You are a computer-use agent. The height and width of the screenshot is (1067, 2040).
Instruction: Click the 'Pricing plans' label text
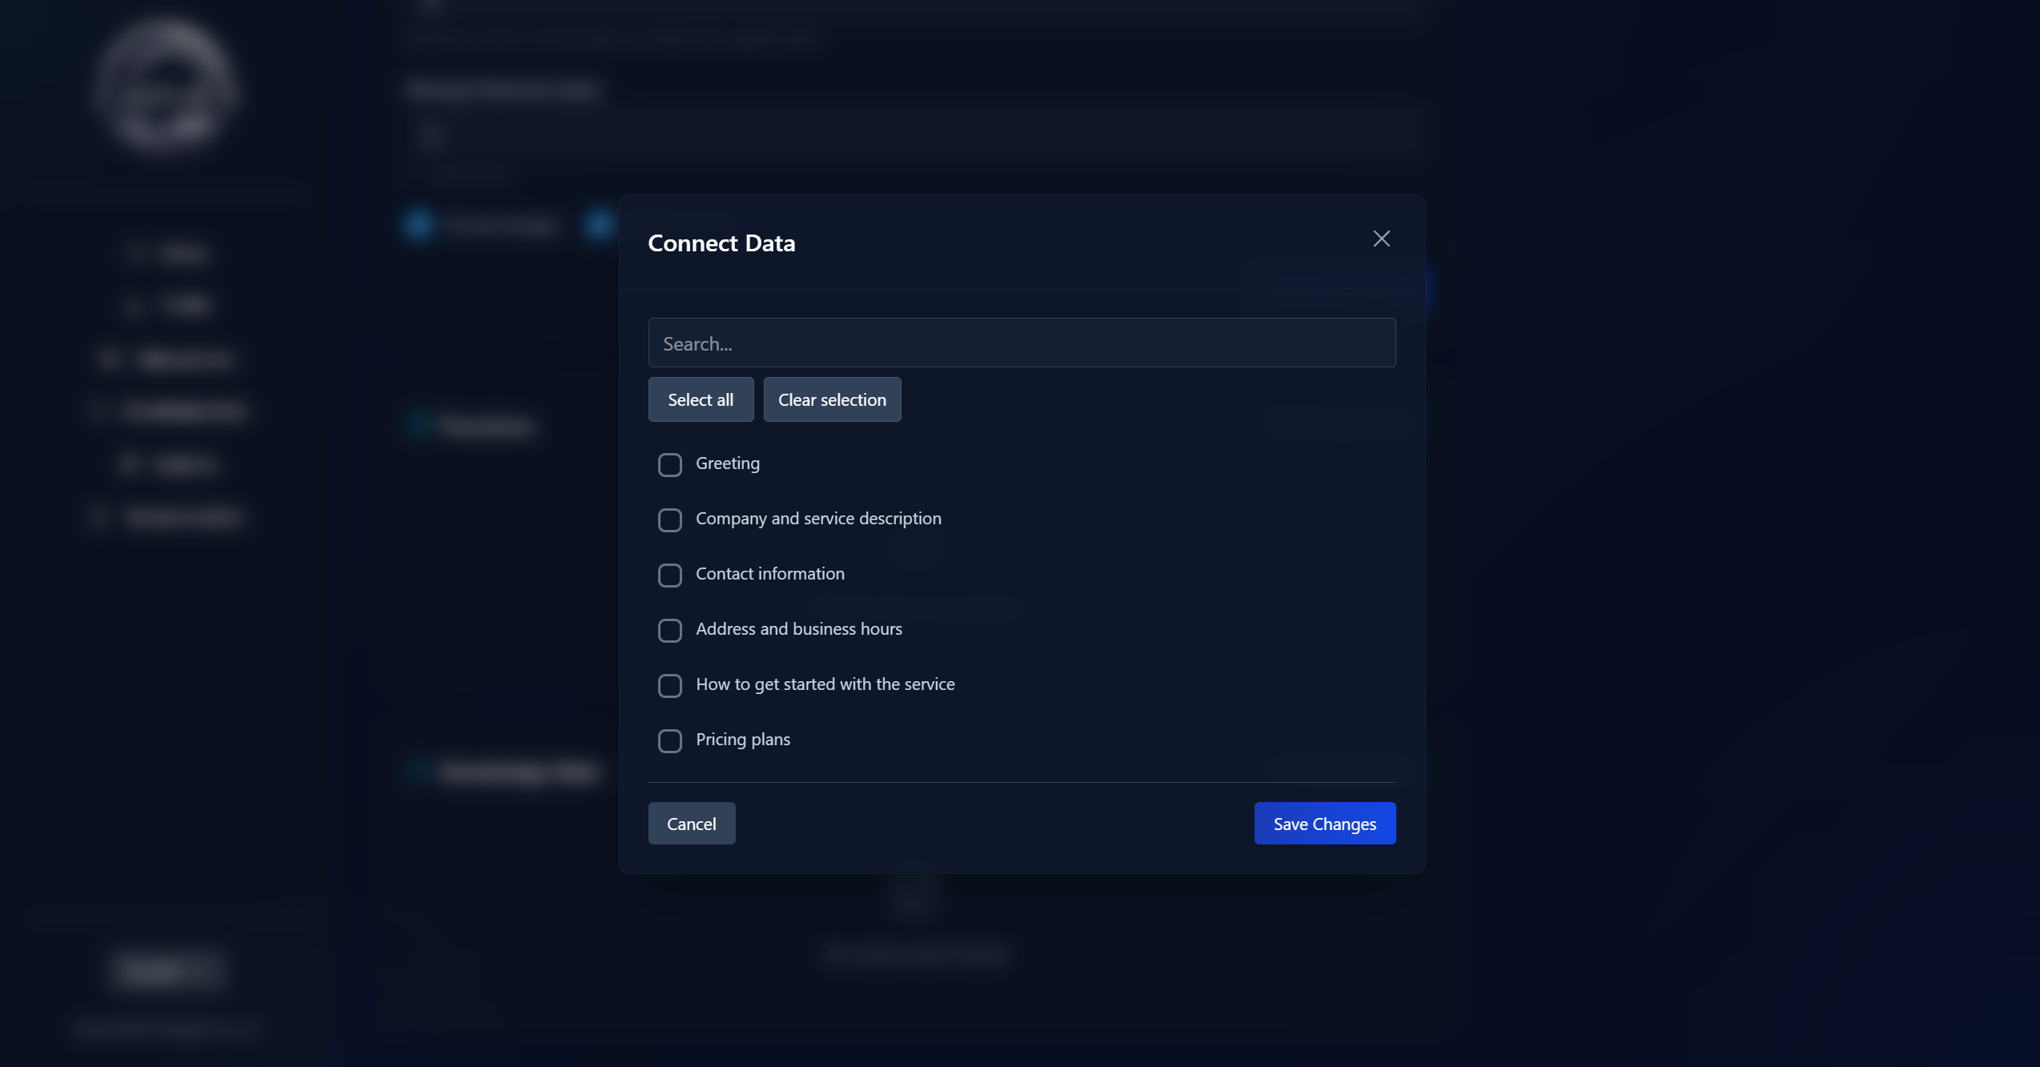pos(742,740)
